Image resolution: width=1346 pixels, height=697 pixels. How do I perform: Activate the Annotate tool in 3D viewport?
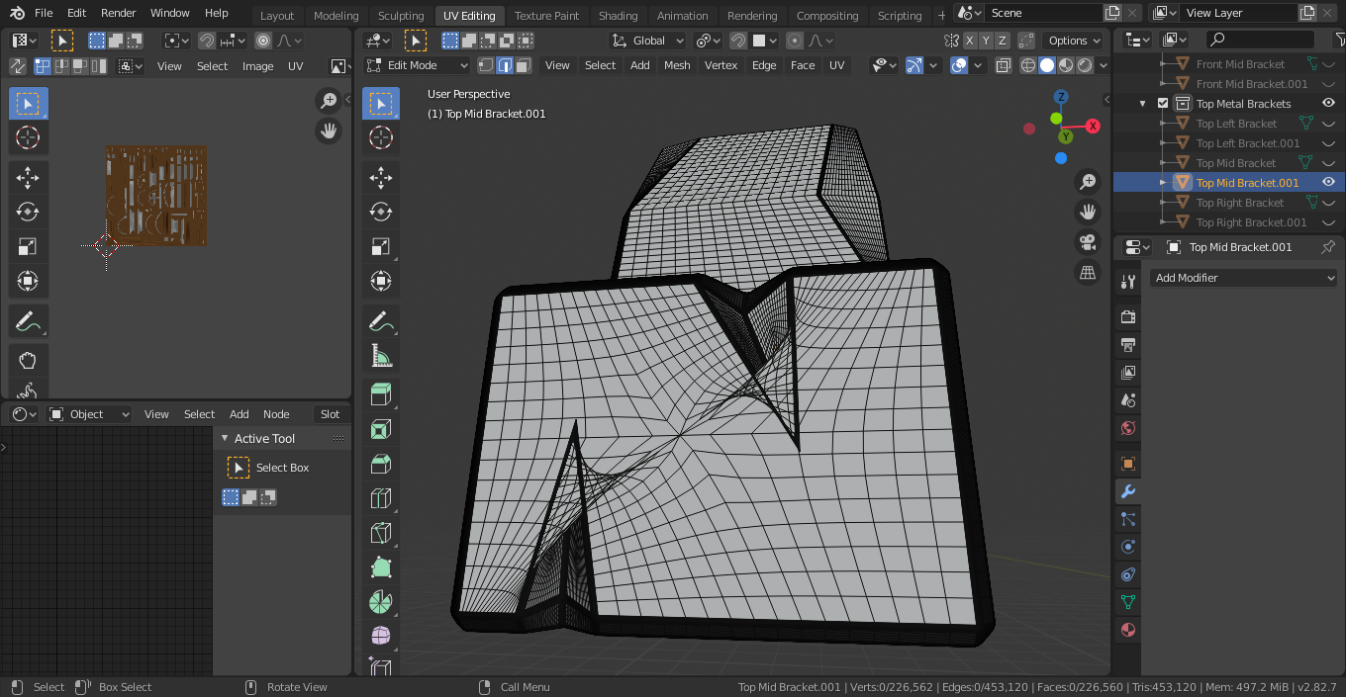pos(381,321)
